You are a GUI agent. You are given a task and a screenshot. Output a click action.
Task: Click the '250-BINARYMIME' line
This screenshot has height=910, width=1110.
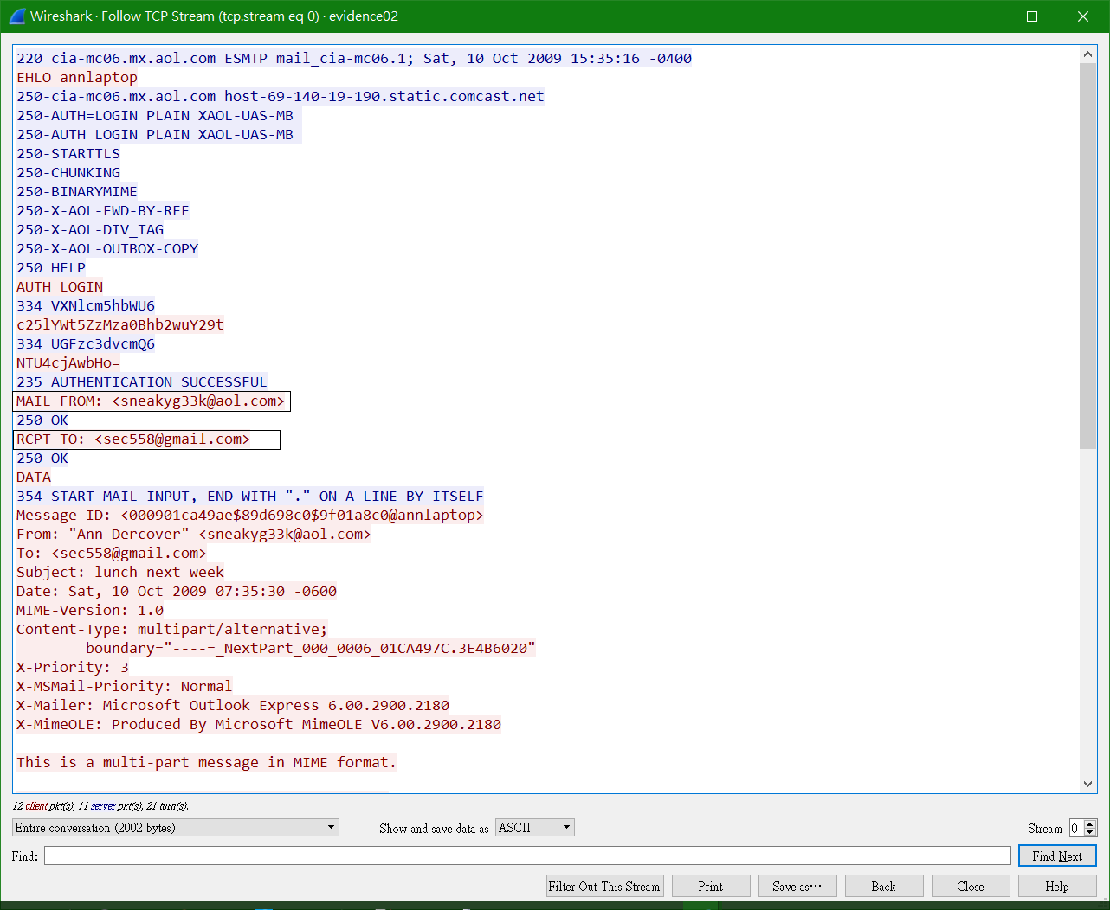77,191
